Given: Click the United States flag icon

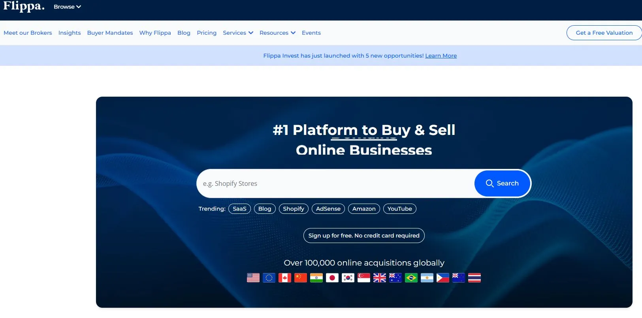Looking at the screenshot, I should pyautogui.click(x=253, y=278).
